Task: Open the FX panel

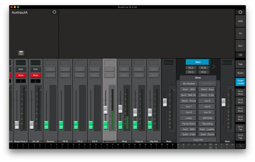Action: [x=240, y=34]
